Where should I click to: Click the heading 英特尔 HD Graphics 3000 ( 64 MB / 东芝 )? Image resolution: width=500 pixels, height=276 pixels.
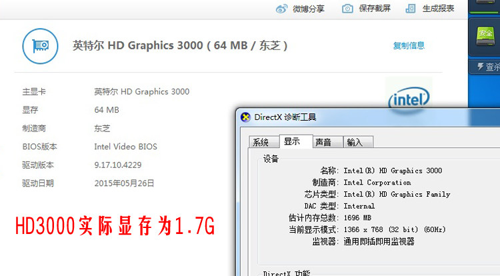[x=180, y=45]
